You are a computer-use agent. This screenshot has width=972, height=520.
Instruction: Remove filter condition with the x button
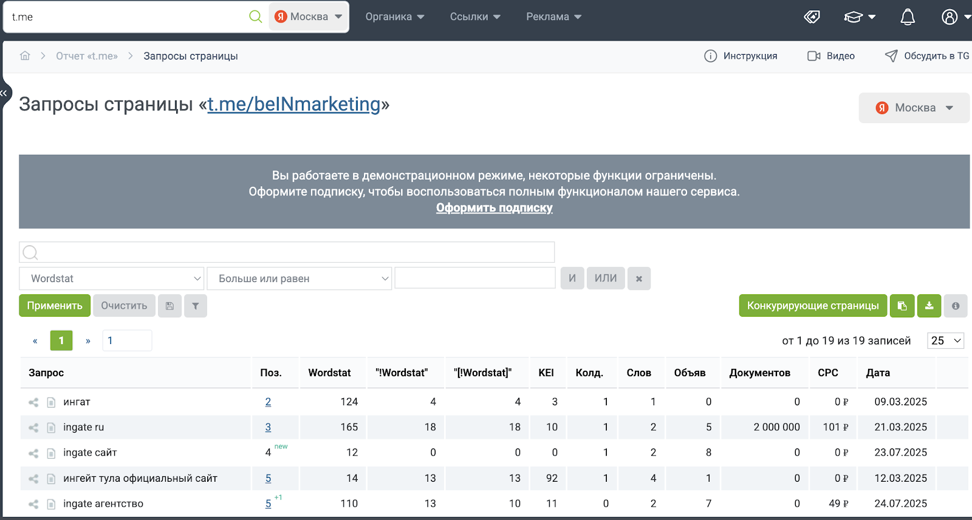point(639,279)
